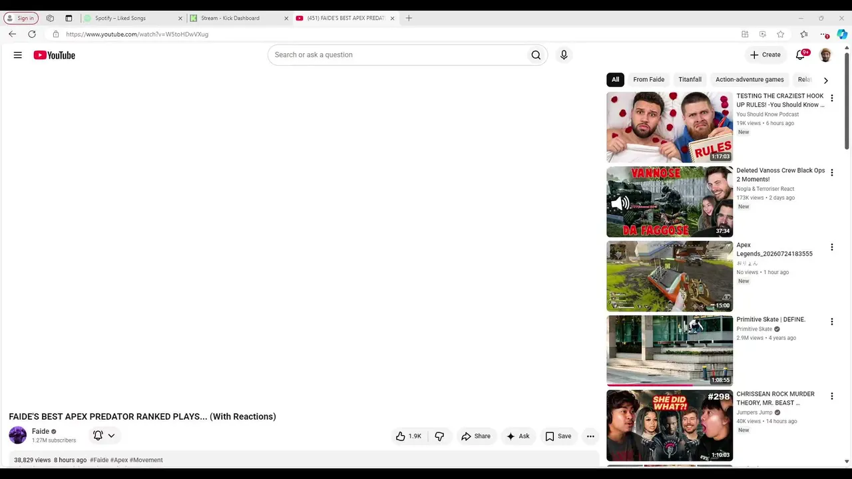The image size is (852, 479).
Task: Open browser settings and more menu
Action: point(825,35)
